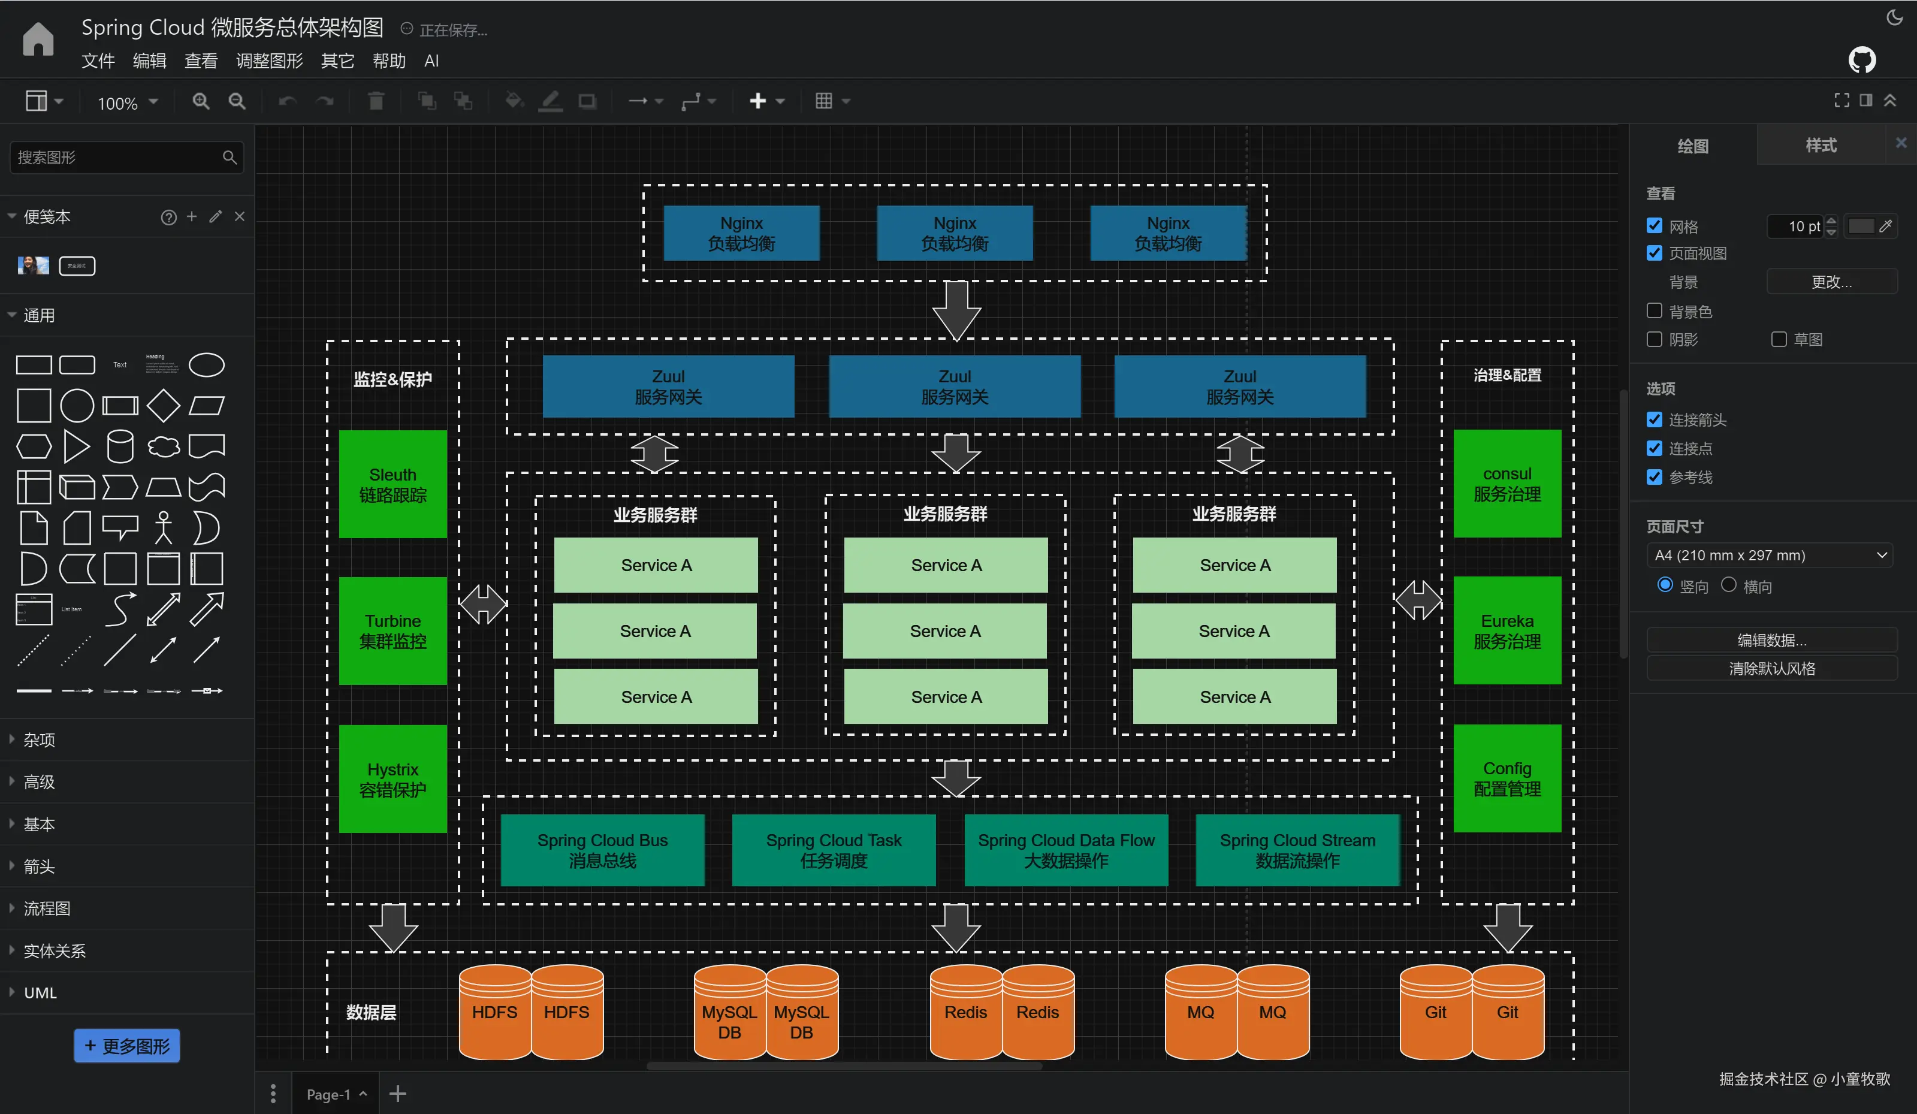
Task: Click the fullscreen icon in toolbar
Action: tap(1841, 101)
